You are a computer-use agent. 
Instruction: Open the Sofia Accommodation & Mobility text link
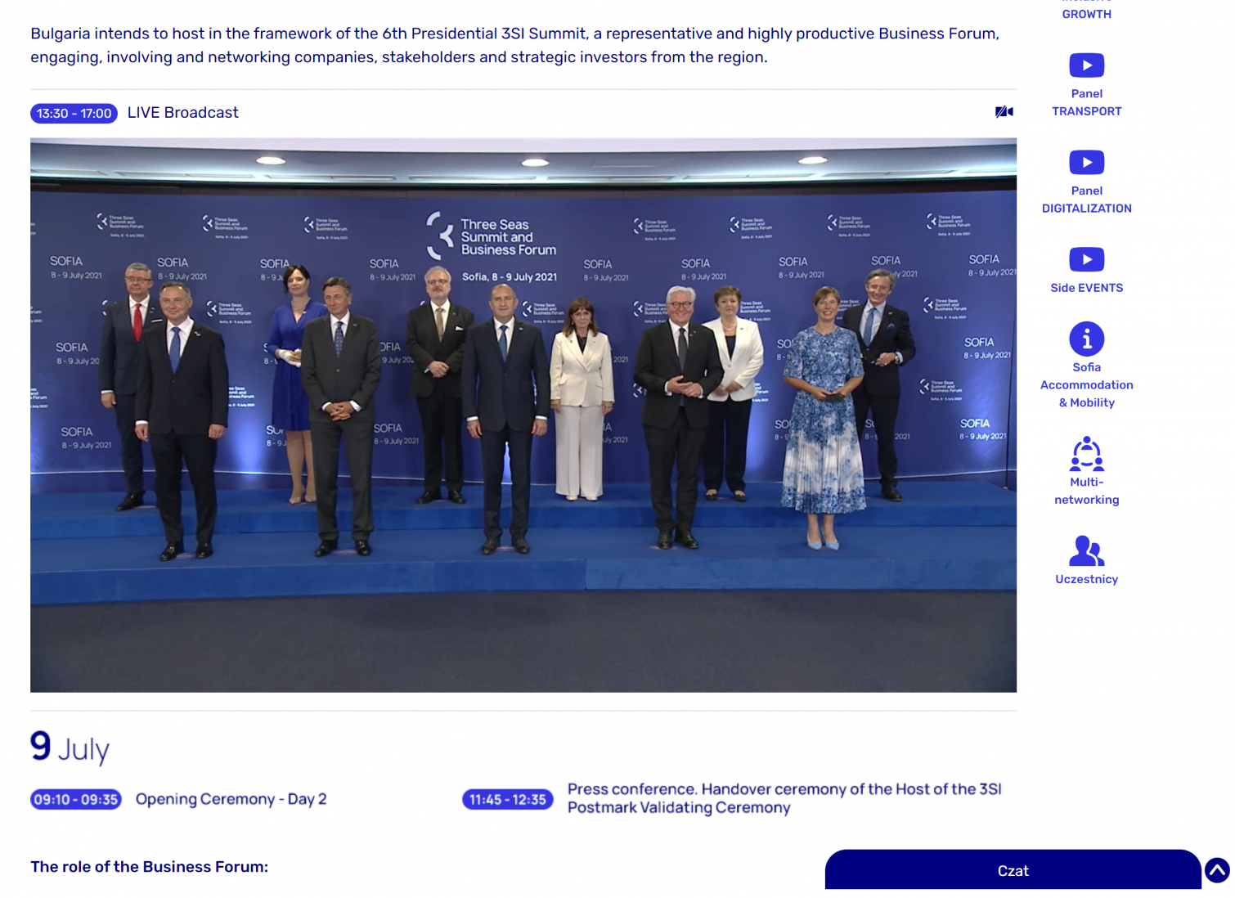(x=1086, y=385)
